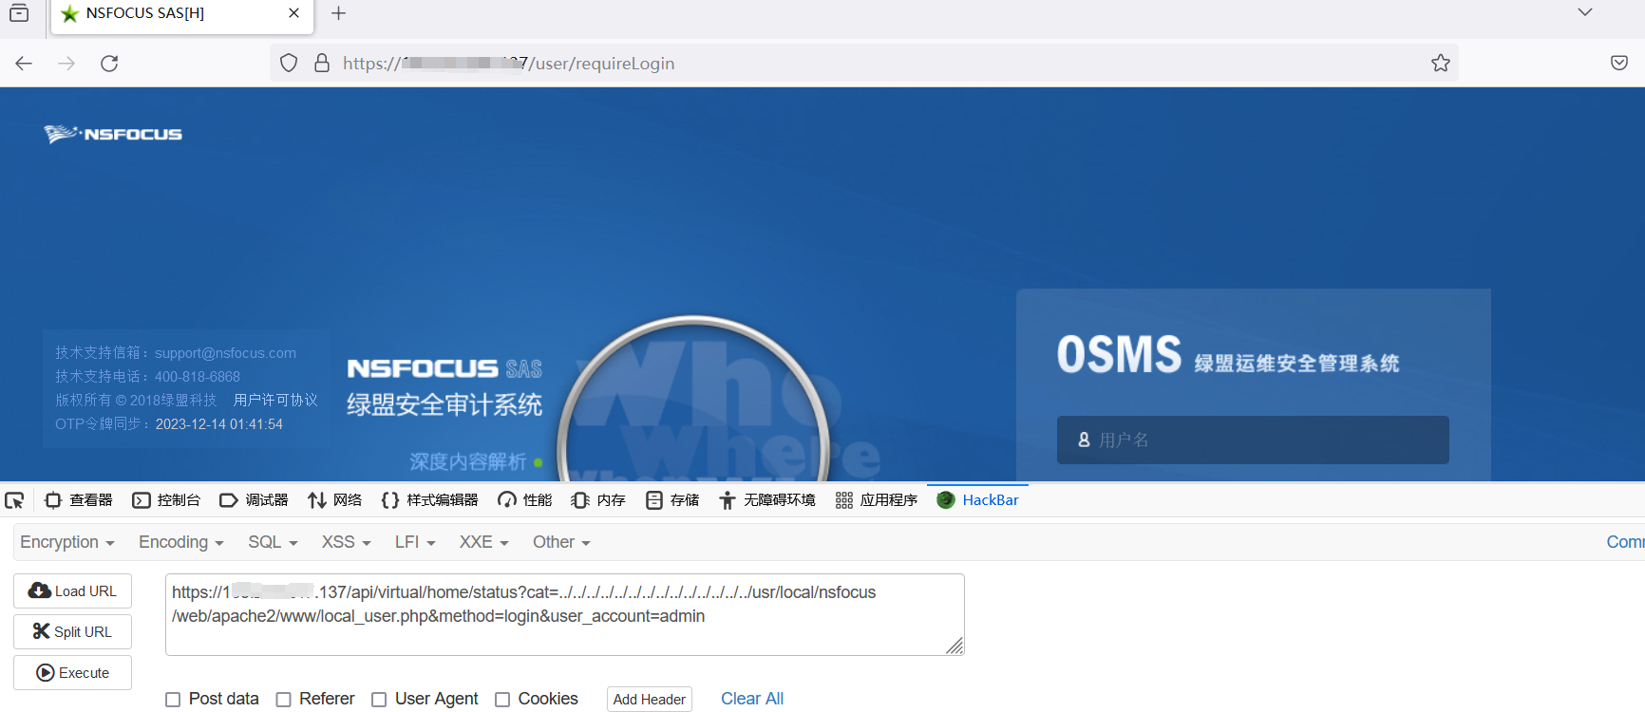1645x712 pixels.
Task: Click the padlock site security icon
Action: (x=322, y=64)
